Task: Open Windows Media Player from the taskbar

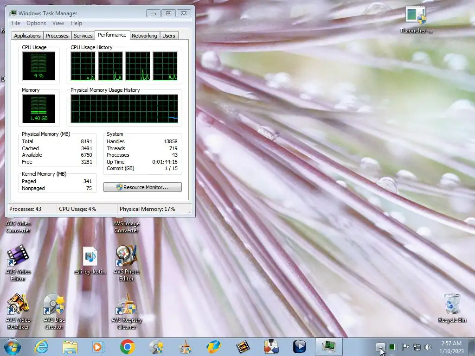Action: 98,347
